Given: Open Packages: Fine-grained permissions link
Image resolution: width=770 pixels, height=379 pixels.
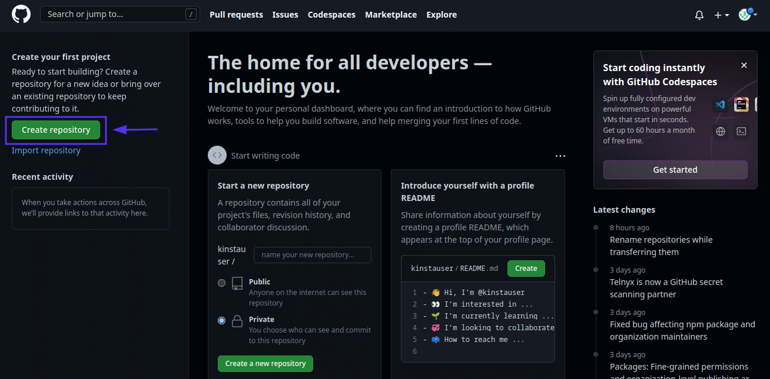Looking at the screenshot, I should coord(679,371).
